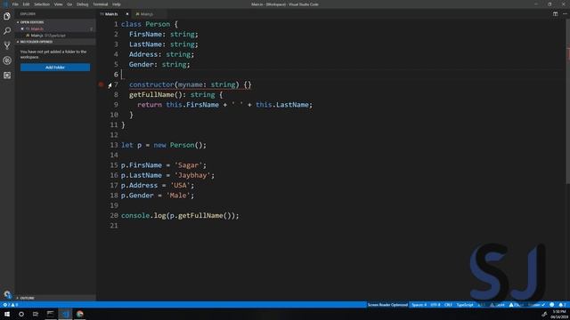Open the Explorer view in the activity bar
The image size is (570, 320).
[7, 16]
